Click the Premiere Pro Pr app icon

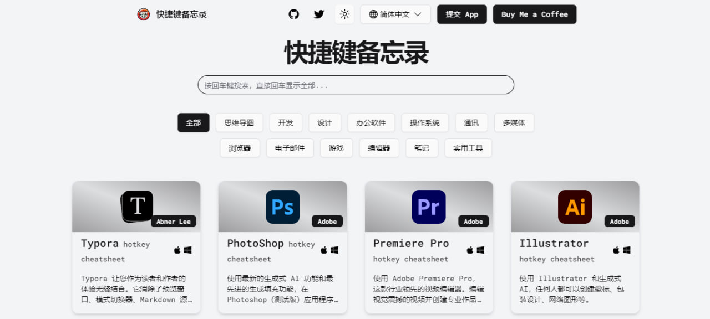[x=429, y=207]
